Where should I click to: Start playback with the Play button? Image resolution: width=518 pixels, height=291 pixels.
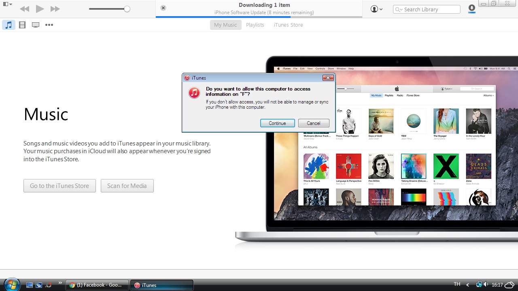pos(40,9)
